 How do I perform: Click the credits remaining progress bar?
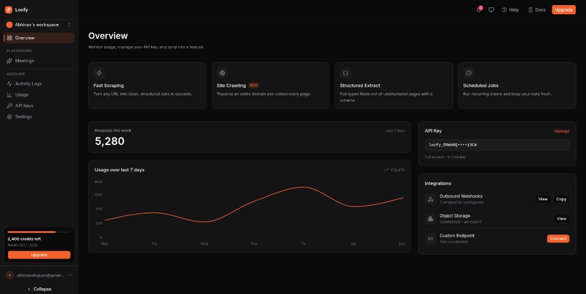[39, 232]
